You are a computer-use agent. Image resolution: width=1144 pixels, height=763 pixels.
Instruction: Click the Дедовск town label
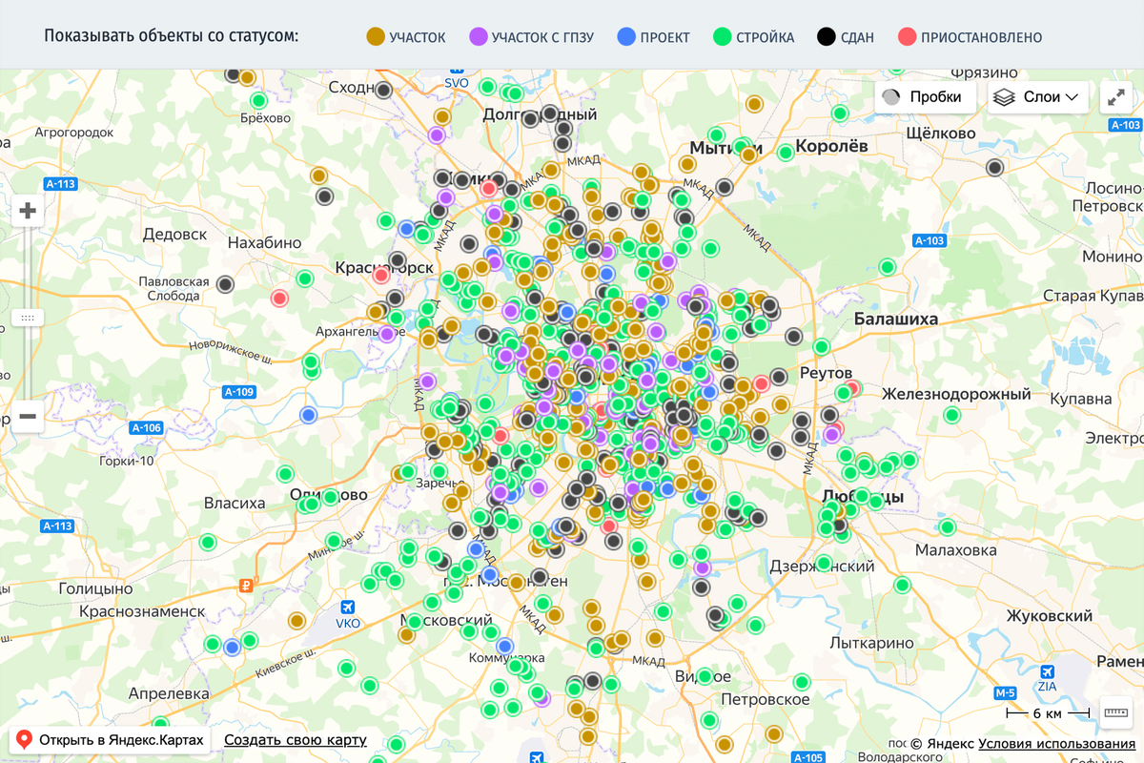(x=174, y=235)
